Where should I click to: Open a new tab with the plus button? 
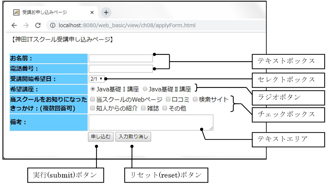pyautogui.click(x=106, y=13)
